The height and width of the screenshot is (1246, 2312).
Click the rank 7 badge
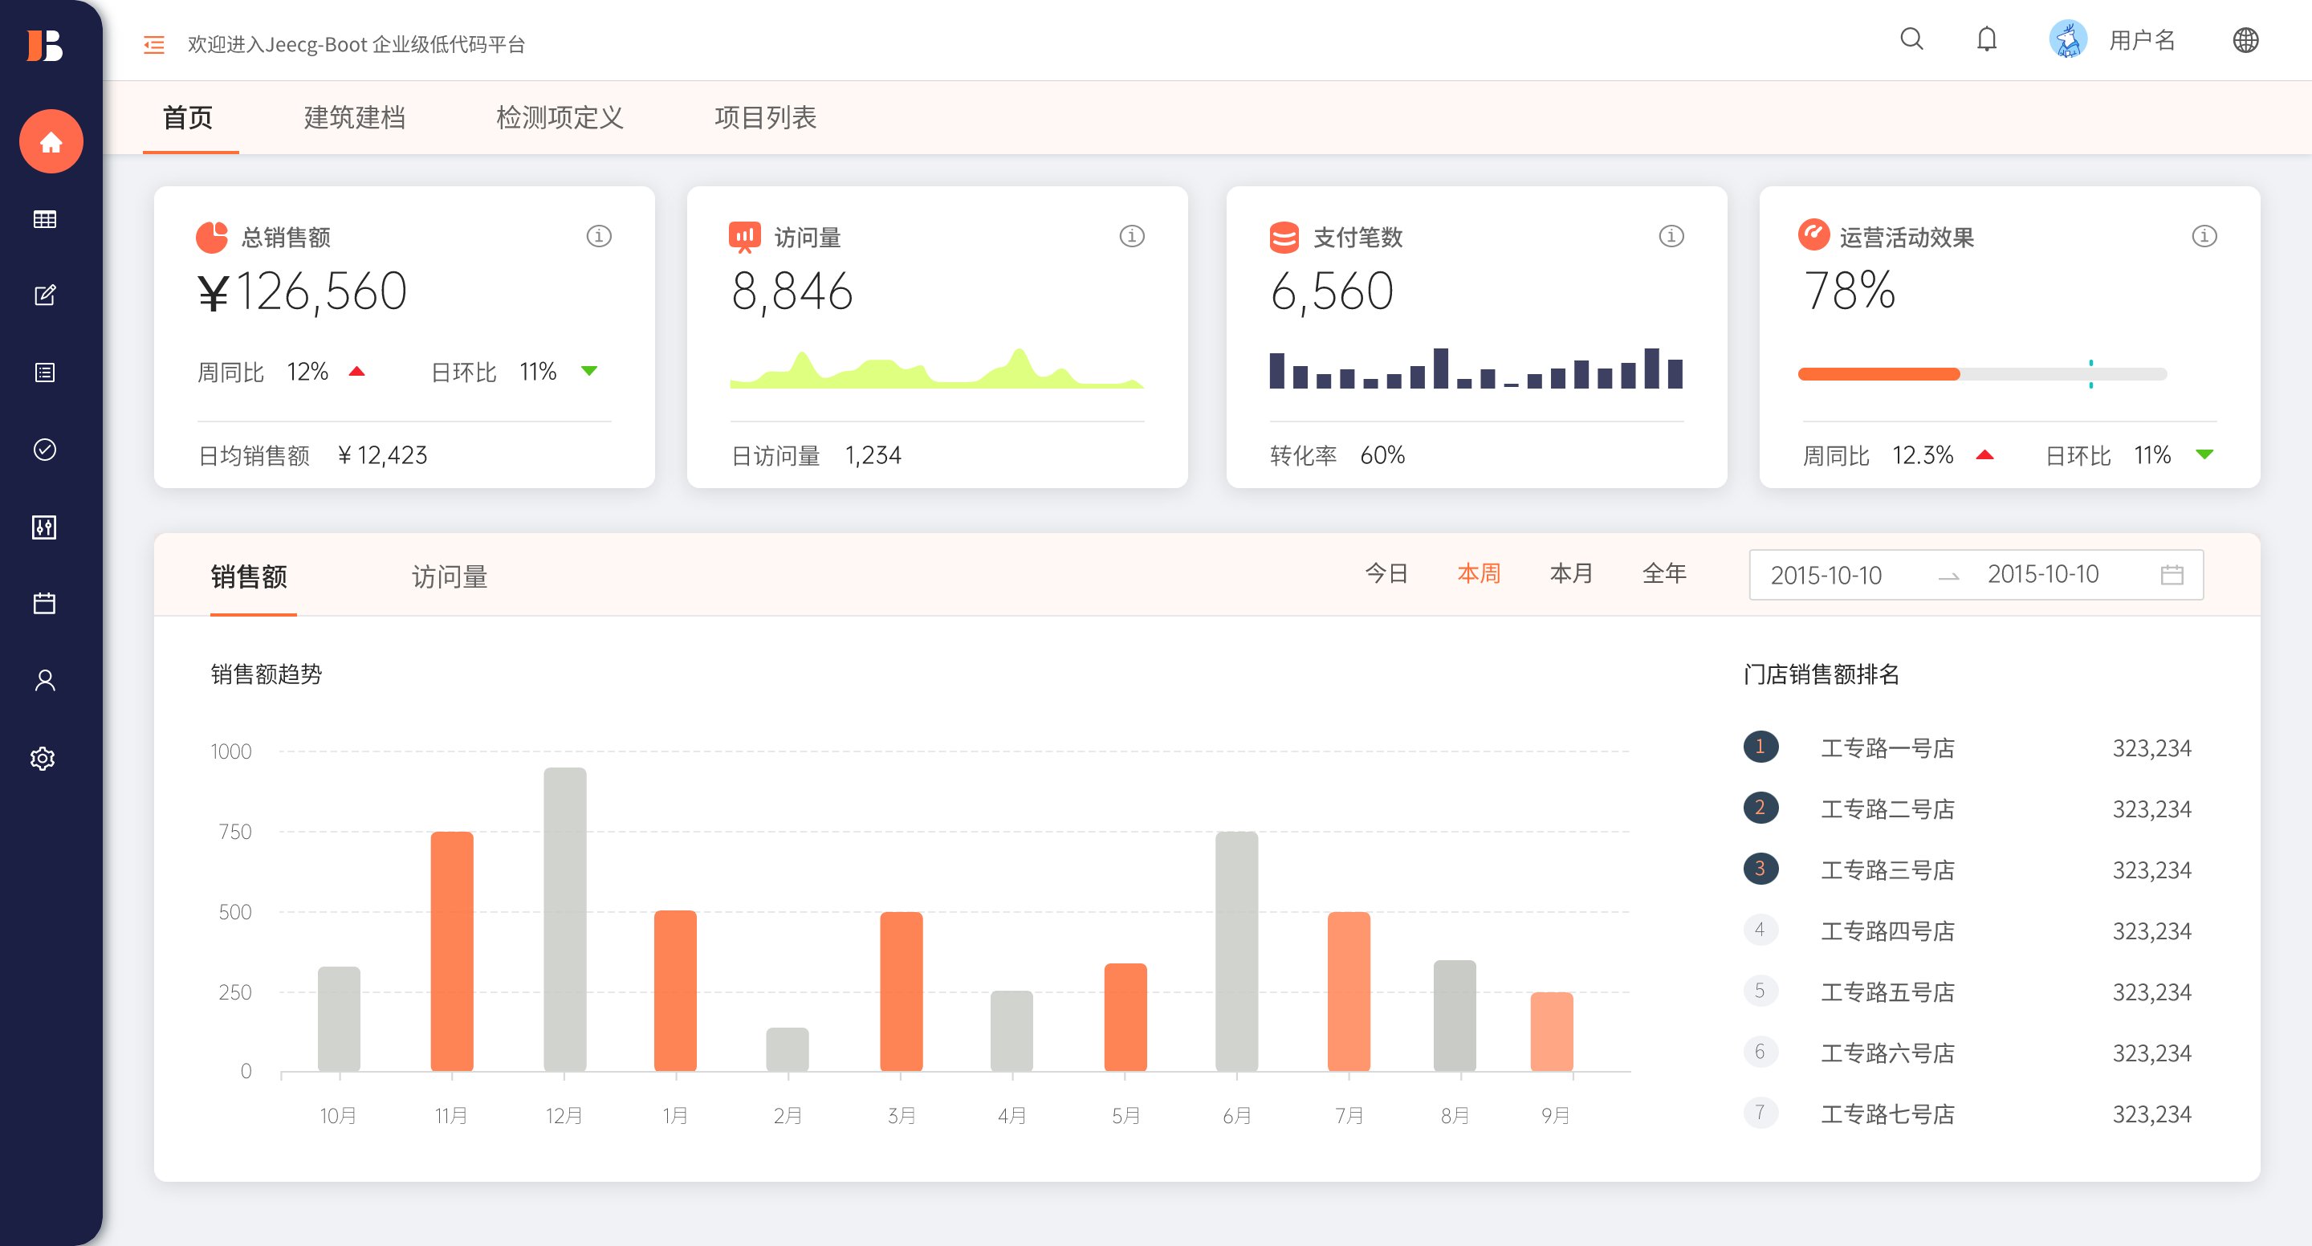click(1761, 1112)
